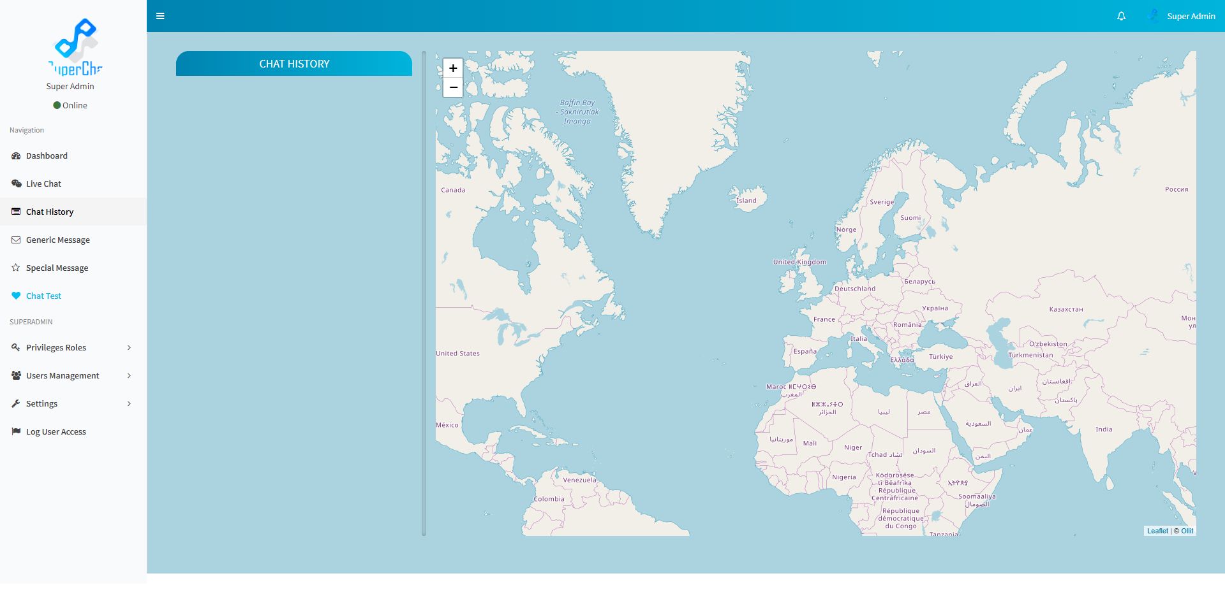Toggle the hamburger sidebar menu
Screen dimensions: 1225x606
click(x=160, y=16)
